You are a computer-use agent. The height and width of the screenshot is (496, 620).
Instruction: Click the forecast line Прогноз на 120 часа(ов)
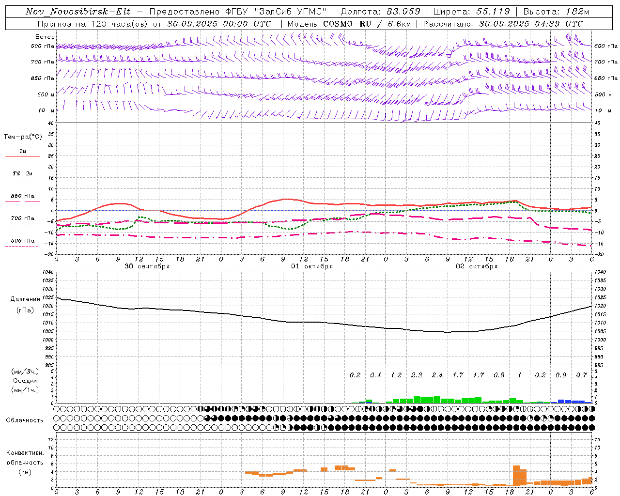(x=93, y=24)
